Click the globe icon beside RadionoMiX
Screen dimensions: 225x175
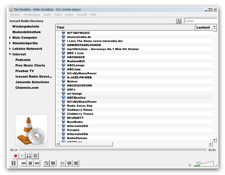(63, 61)
